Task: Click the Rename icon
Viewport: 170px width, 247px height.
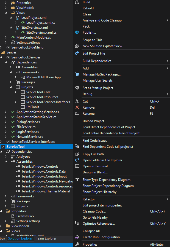Action: 77,113
